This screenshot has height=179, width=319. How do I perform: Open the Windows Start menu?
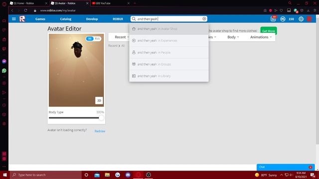coord(5,175)
